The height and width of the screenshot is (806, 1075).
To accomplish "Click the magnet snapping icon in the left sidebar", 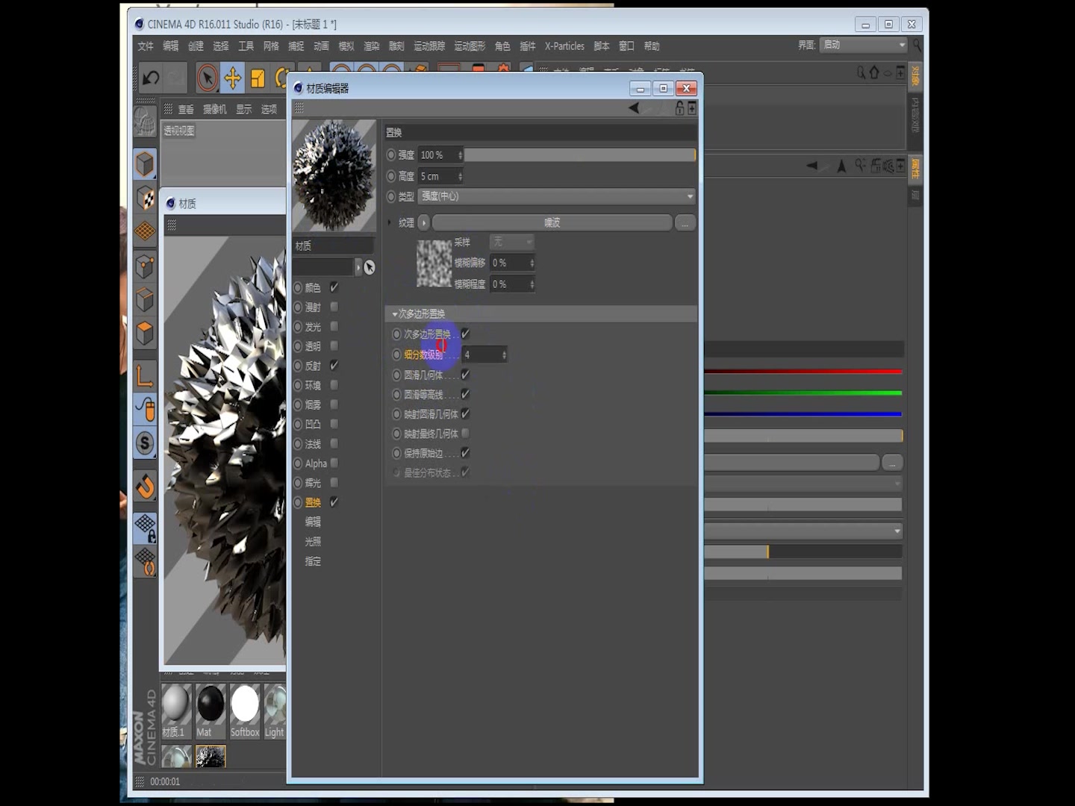I will pos(146,487).
